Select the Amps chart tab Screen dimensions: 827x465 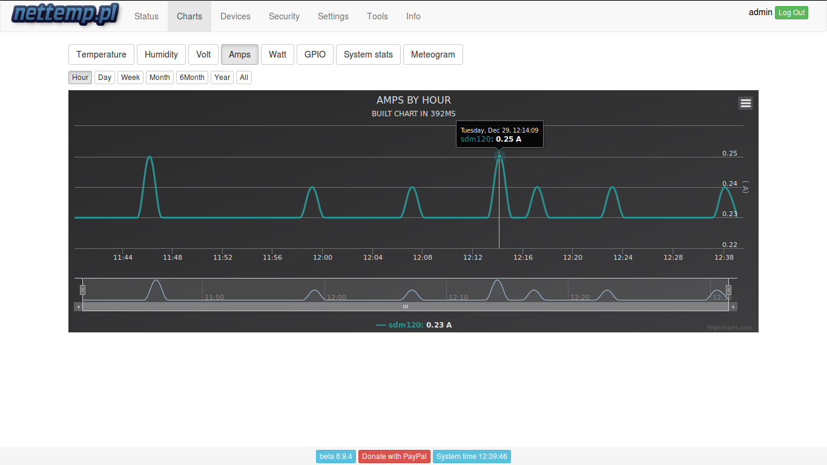pos(240,54)
